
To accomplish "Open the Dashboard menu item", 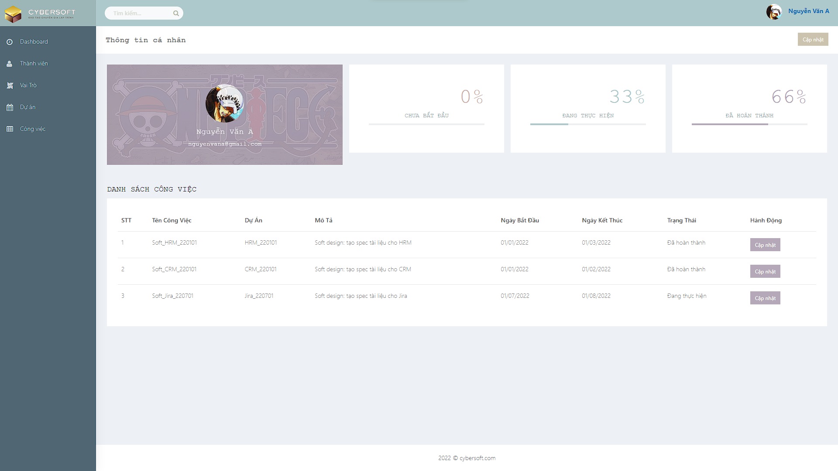I will [34, 42].
